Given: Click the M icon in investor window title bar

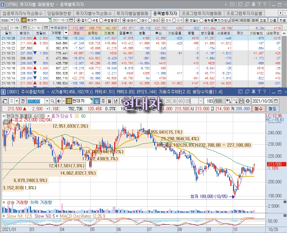Looking at the screenshot, I should pyautogui.click(x=232, y=4).
